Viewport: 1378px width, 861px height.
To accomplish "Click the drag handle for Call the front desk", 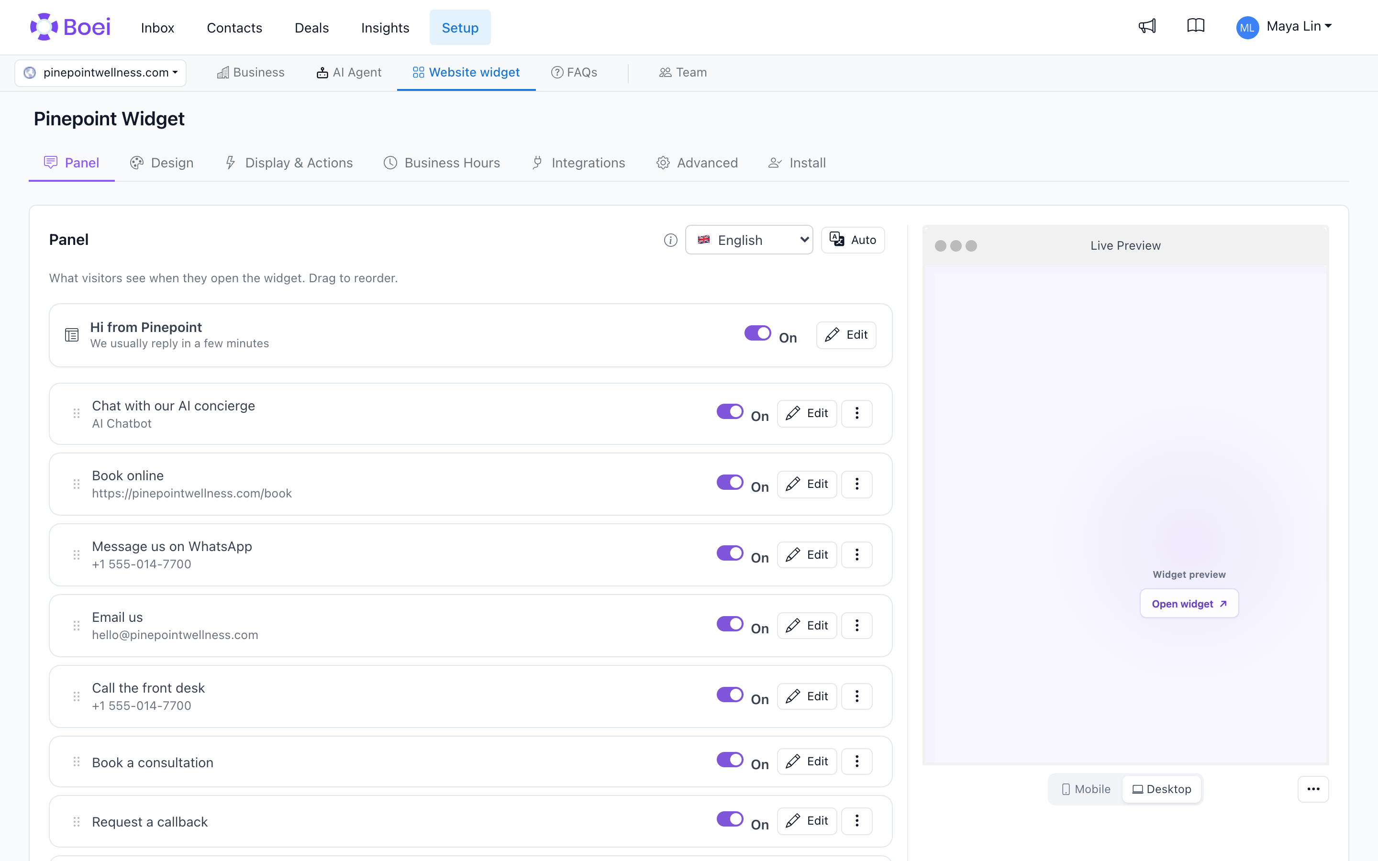I will (76, 696).
